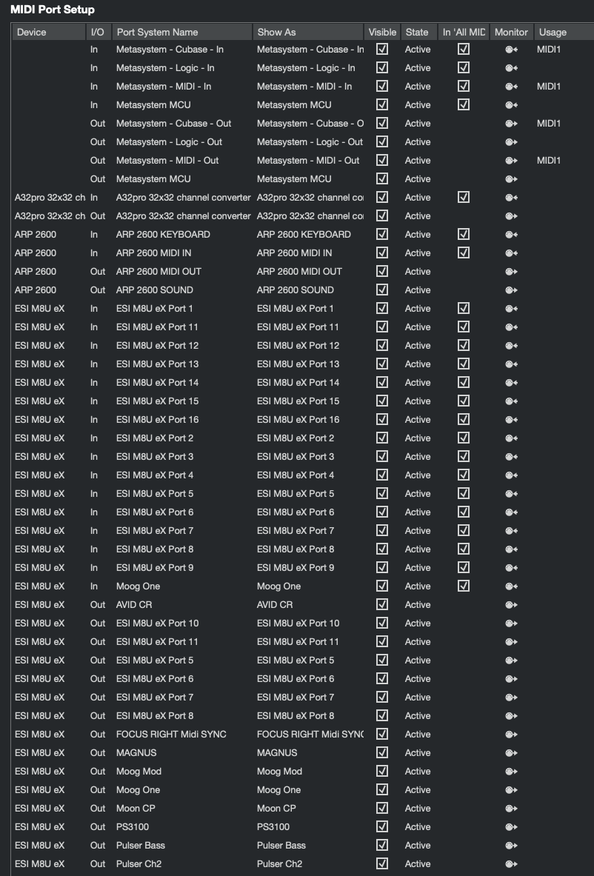Click the Monitor icon for ARP 2600 KEYBOARD
Image resolution: width=594 pixels, height=876 pixels.
pyautogui.click(x=511, y=235)
